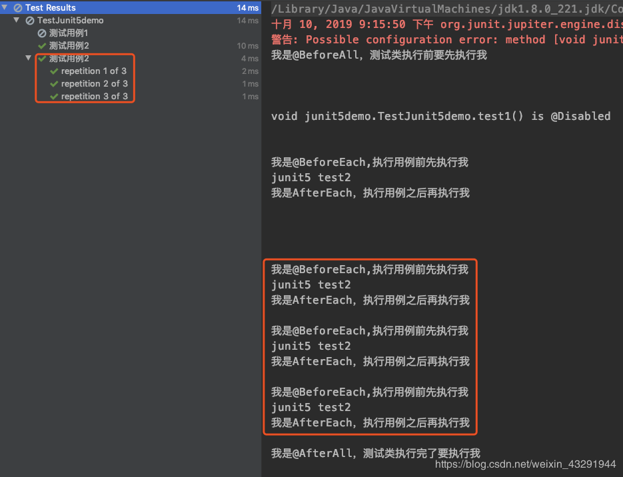
Task: Click the checkmark next to repetition 2 of 3
Action: 55,83
